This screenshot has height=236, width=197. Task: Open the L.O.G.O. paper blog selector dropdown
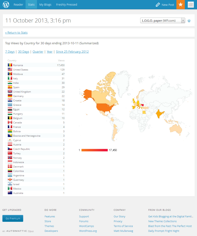(163, 21)
